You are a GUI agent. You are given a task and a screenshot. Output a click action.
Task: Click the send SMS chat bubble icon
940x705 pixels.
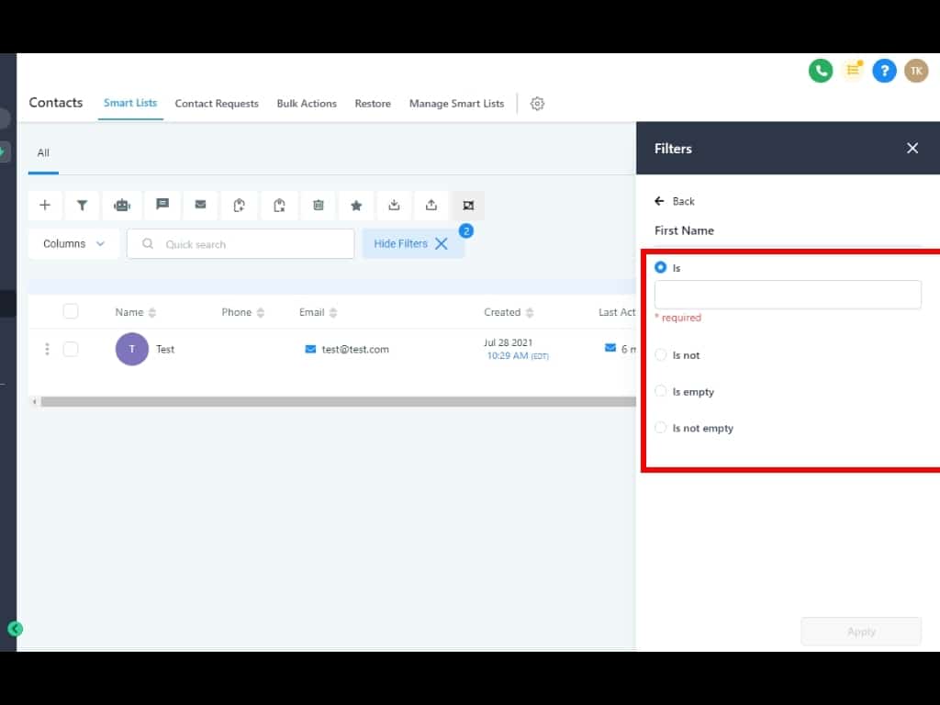click(x=162, y=205)
